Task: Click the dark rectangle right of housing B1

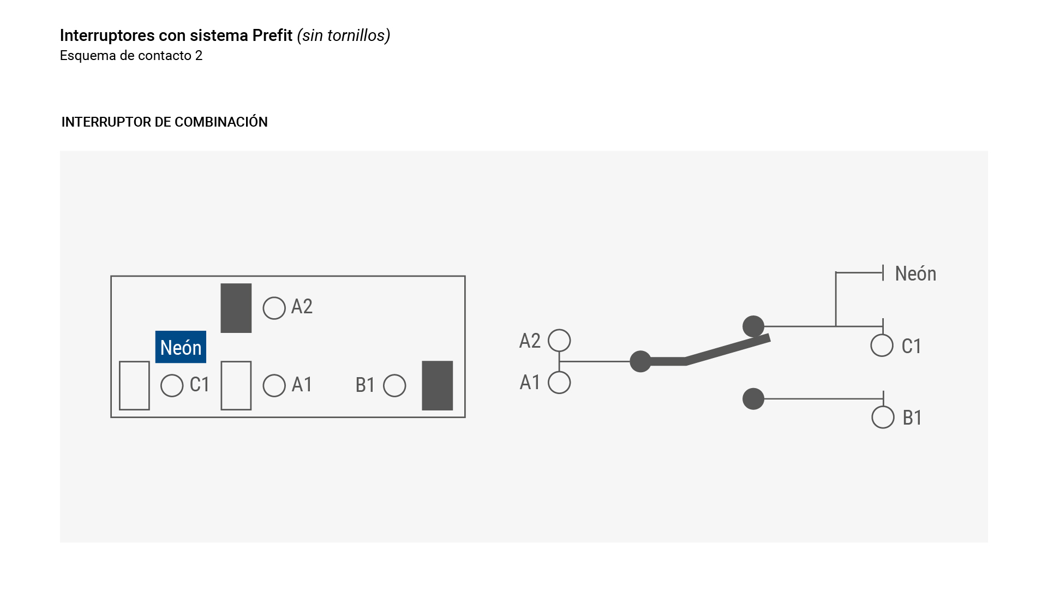Action: click(x=437, y=385)
